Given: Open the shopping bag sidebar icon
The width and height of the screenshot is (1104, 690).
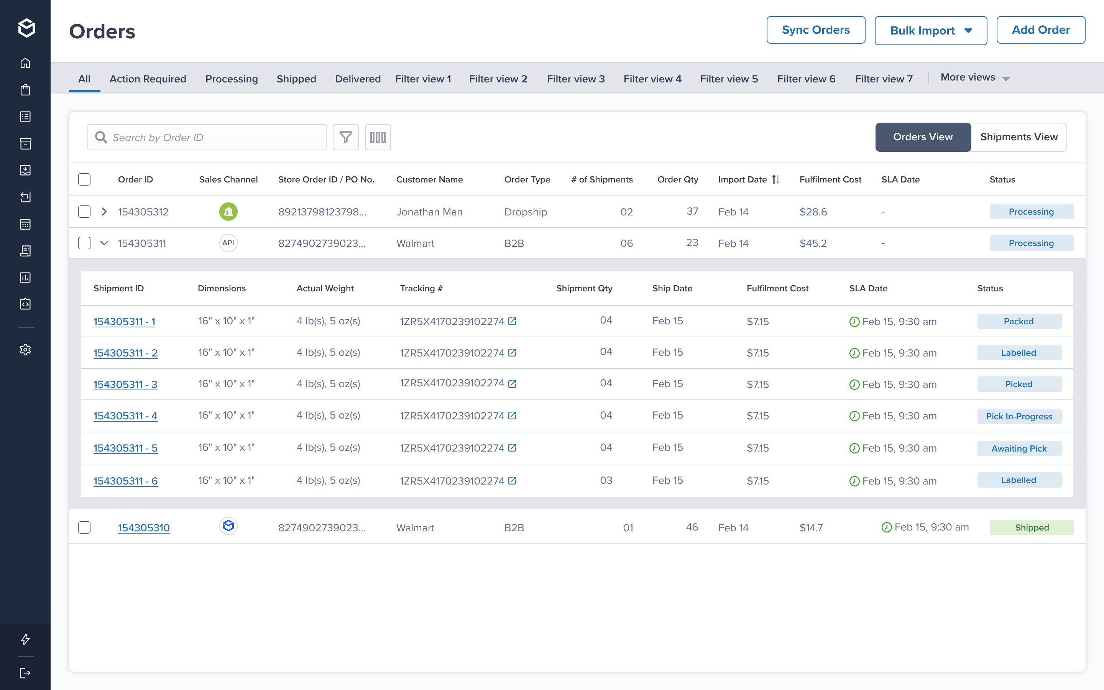Looking at the screenshot, I should click(26, 90).
